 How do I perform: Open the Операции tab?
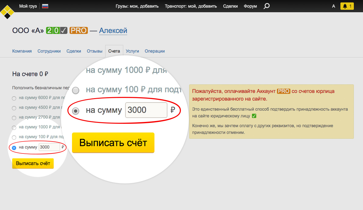point(155,51)
